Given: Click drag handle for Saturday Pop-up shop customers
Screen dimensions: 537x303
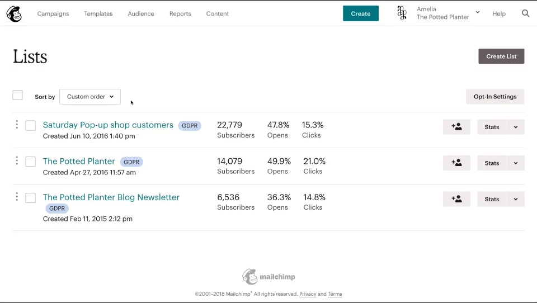Looking at the screenshot, I should (17, 125).
